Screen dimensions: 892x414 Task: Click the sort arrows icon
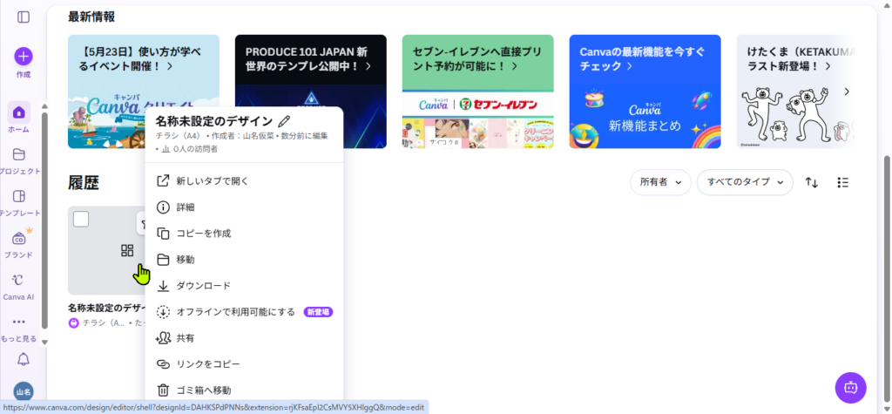point(812,182)
